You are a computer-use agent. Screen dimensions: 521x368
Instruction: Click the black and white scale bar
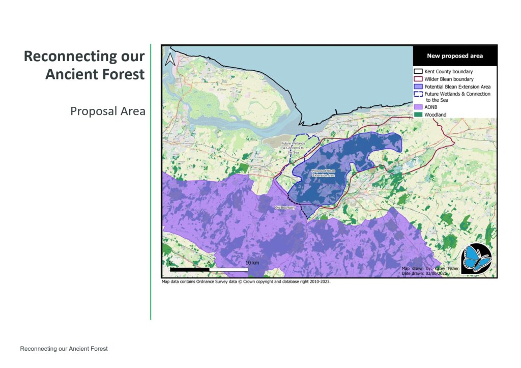209,269
